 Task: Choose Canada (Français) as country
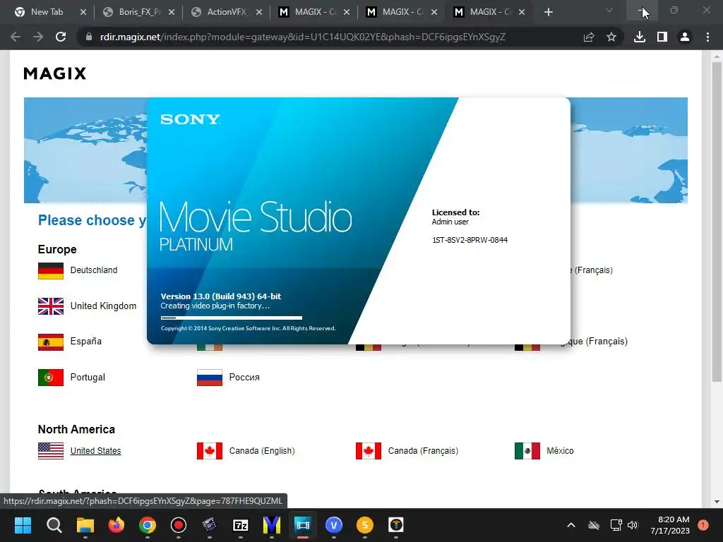[x=424, y=451]
